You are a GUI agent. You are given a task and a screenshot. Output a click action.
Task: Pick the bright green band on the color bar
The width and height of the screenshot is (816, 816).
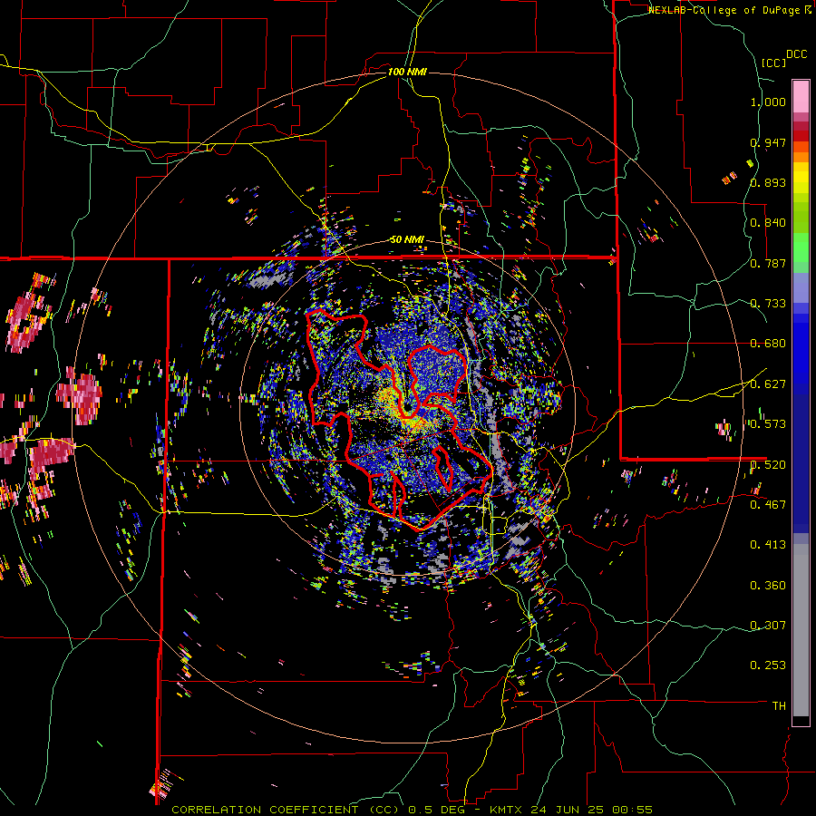(801, 248)
